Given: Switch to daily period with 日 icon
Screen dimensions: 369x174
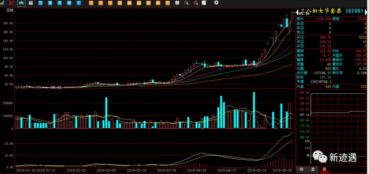Looking at the screenshot, I should coord(40,3).
